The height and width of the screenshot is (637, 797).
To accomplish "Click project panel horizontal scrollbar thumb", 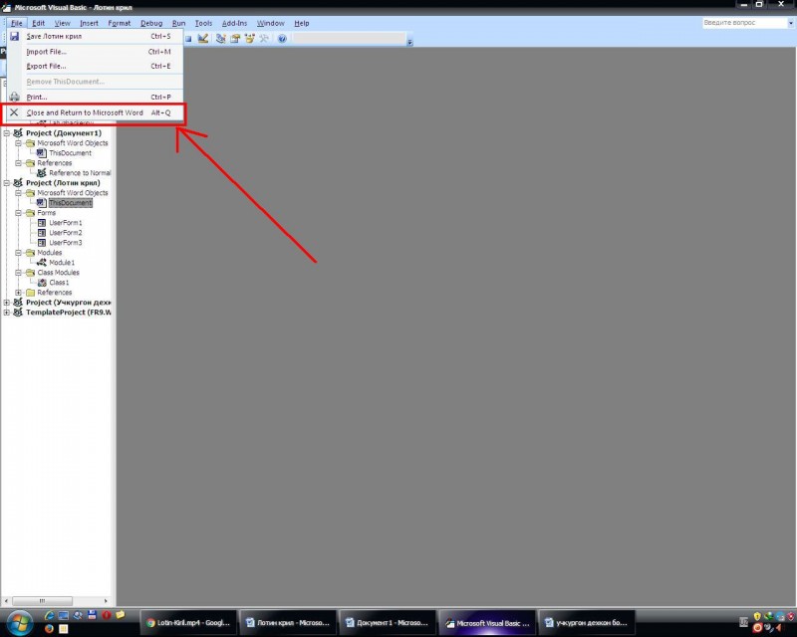I will coord(42,601).
